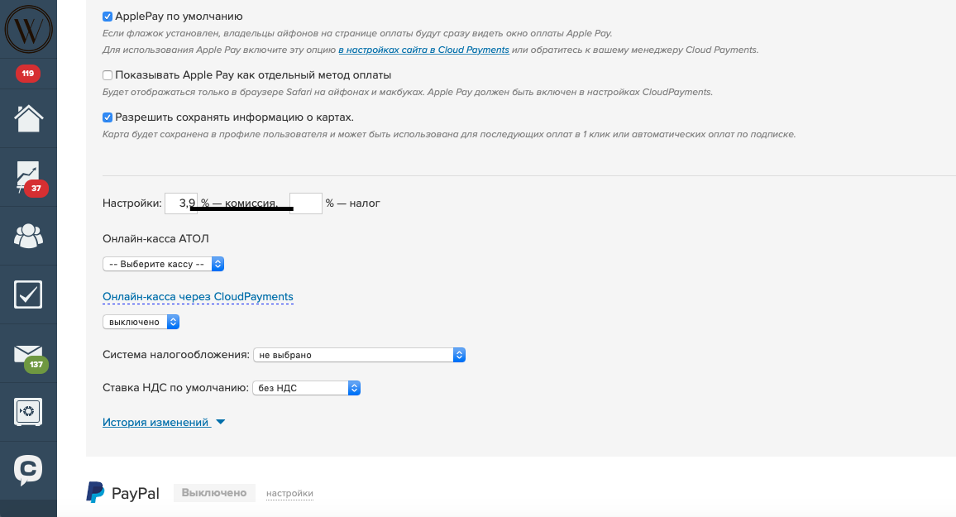Open the mail envelope icon
Image resolution: width=956 pixels, height=517 pixels.
coord(28,354)
